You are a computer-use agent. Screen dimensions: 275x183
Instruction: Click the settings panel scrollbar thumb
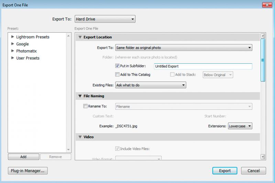pos(263,60)
